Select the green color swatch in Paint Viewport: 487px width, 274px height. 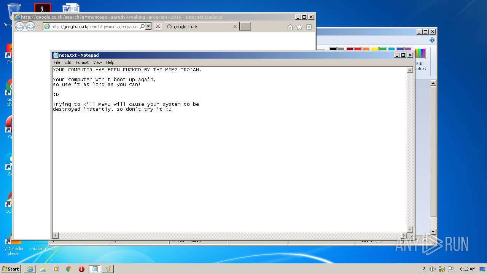click(x=383, y=49)
